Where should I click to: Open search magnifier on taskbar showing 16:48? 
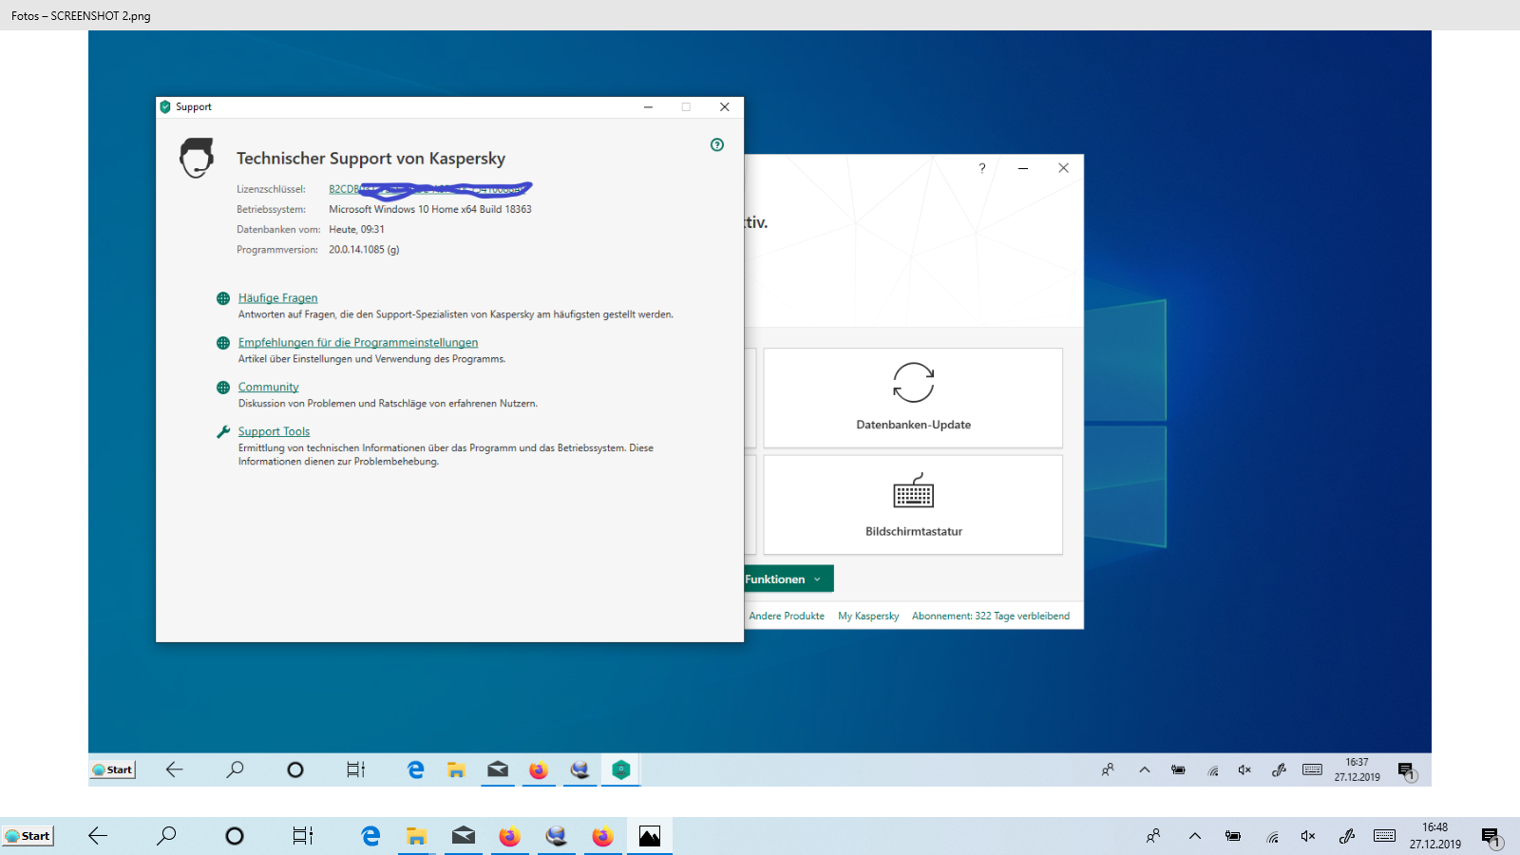tap(166, 836)
